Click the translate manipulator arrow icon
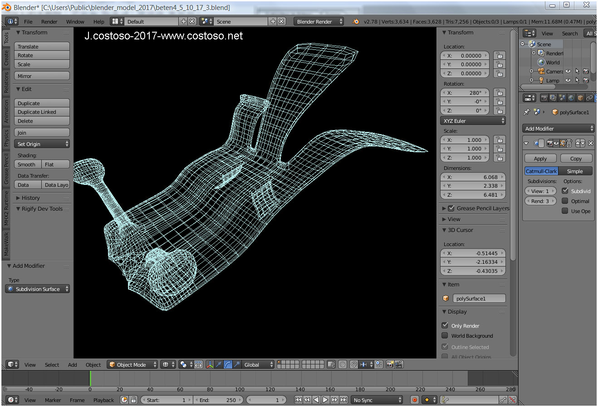 pyautogui.click(x=219, y=364)
